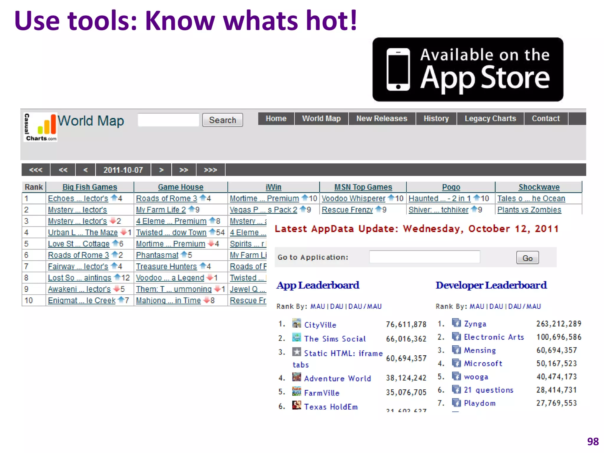This screenshot has height=453, width=604.
Task: Jump to first date with <<< button
Action: click(x=36, y=170)
